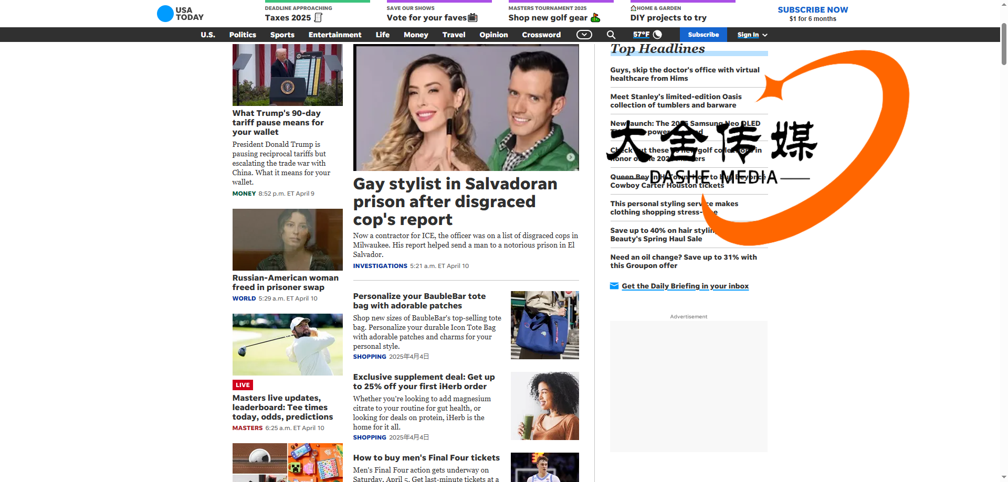
Task: Click the Vote for your faves icon
Action: [472, 18]
